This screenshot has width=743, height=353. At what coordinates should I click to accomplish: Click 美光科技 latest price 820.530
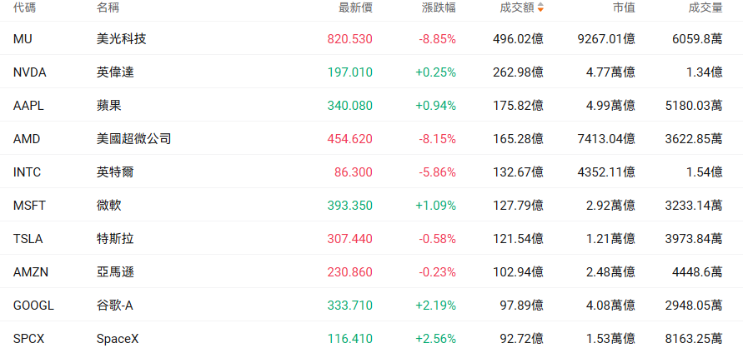click(349, 39)
